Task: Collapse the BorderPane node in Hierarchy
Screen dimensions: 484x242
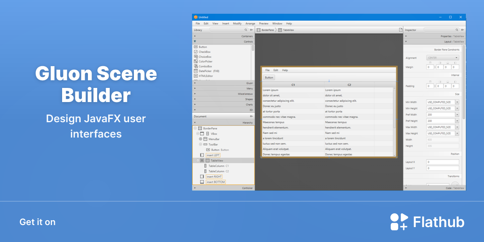Action: coord(195,128)
